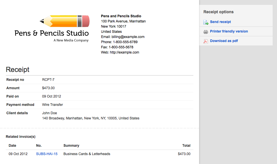277x164 pixels.
Task: Click the billing@example.com email line
Action: pos(123,37)
